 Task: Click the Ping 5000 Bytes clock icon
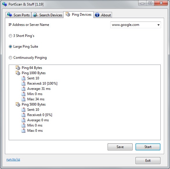coord(18,104)
